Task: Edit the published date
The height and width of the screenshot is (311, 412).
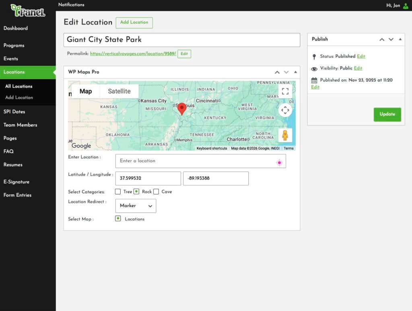Action: click(315, 87)
